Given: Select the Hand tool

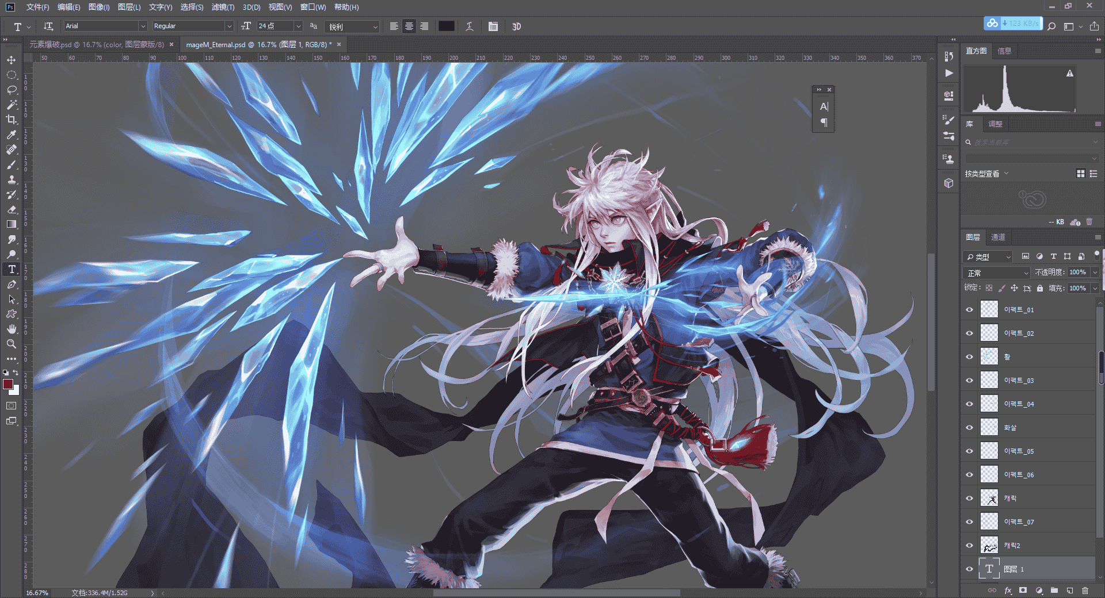Looking at the screenshot, I should pos(12,329).
